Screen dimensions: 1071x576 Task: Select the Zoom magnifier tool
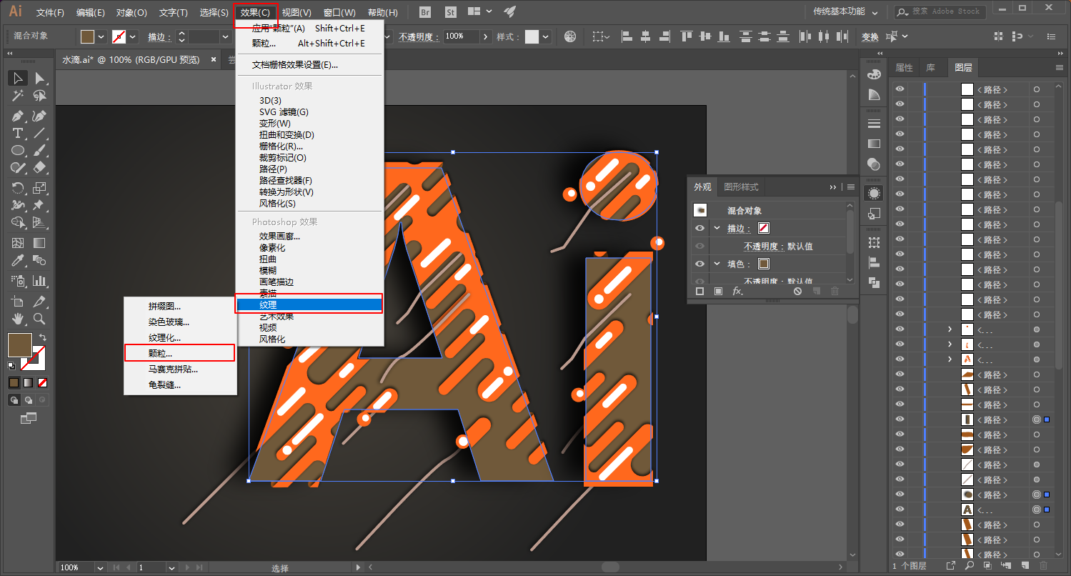[40, 319]
